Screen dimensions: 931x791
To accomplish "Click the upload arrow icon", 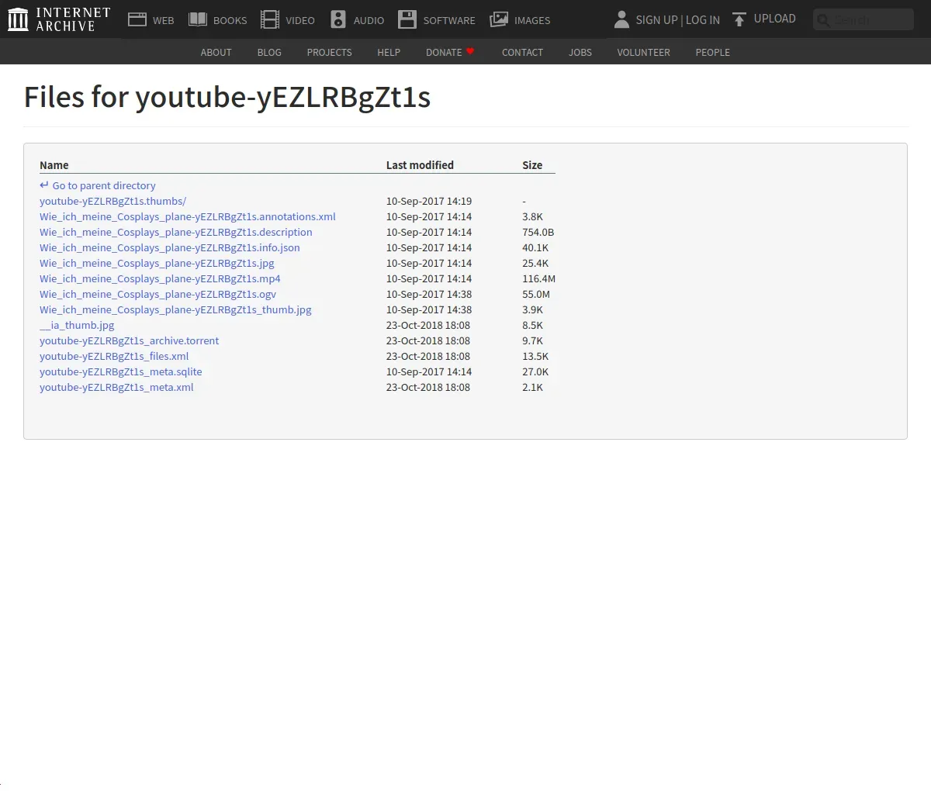I will pyautogui.click(x=739, y=19).
